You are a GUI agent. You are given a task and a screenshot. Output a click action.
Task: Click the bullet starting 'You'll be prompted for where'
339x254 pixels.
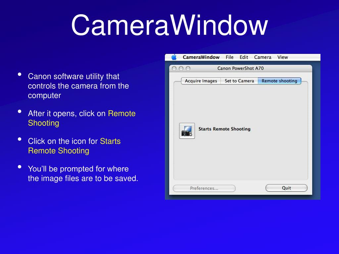[x=83, y=173]
